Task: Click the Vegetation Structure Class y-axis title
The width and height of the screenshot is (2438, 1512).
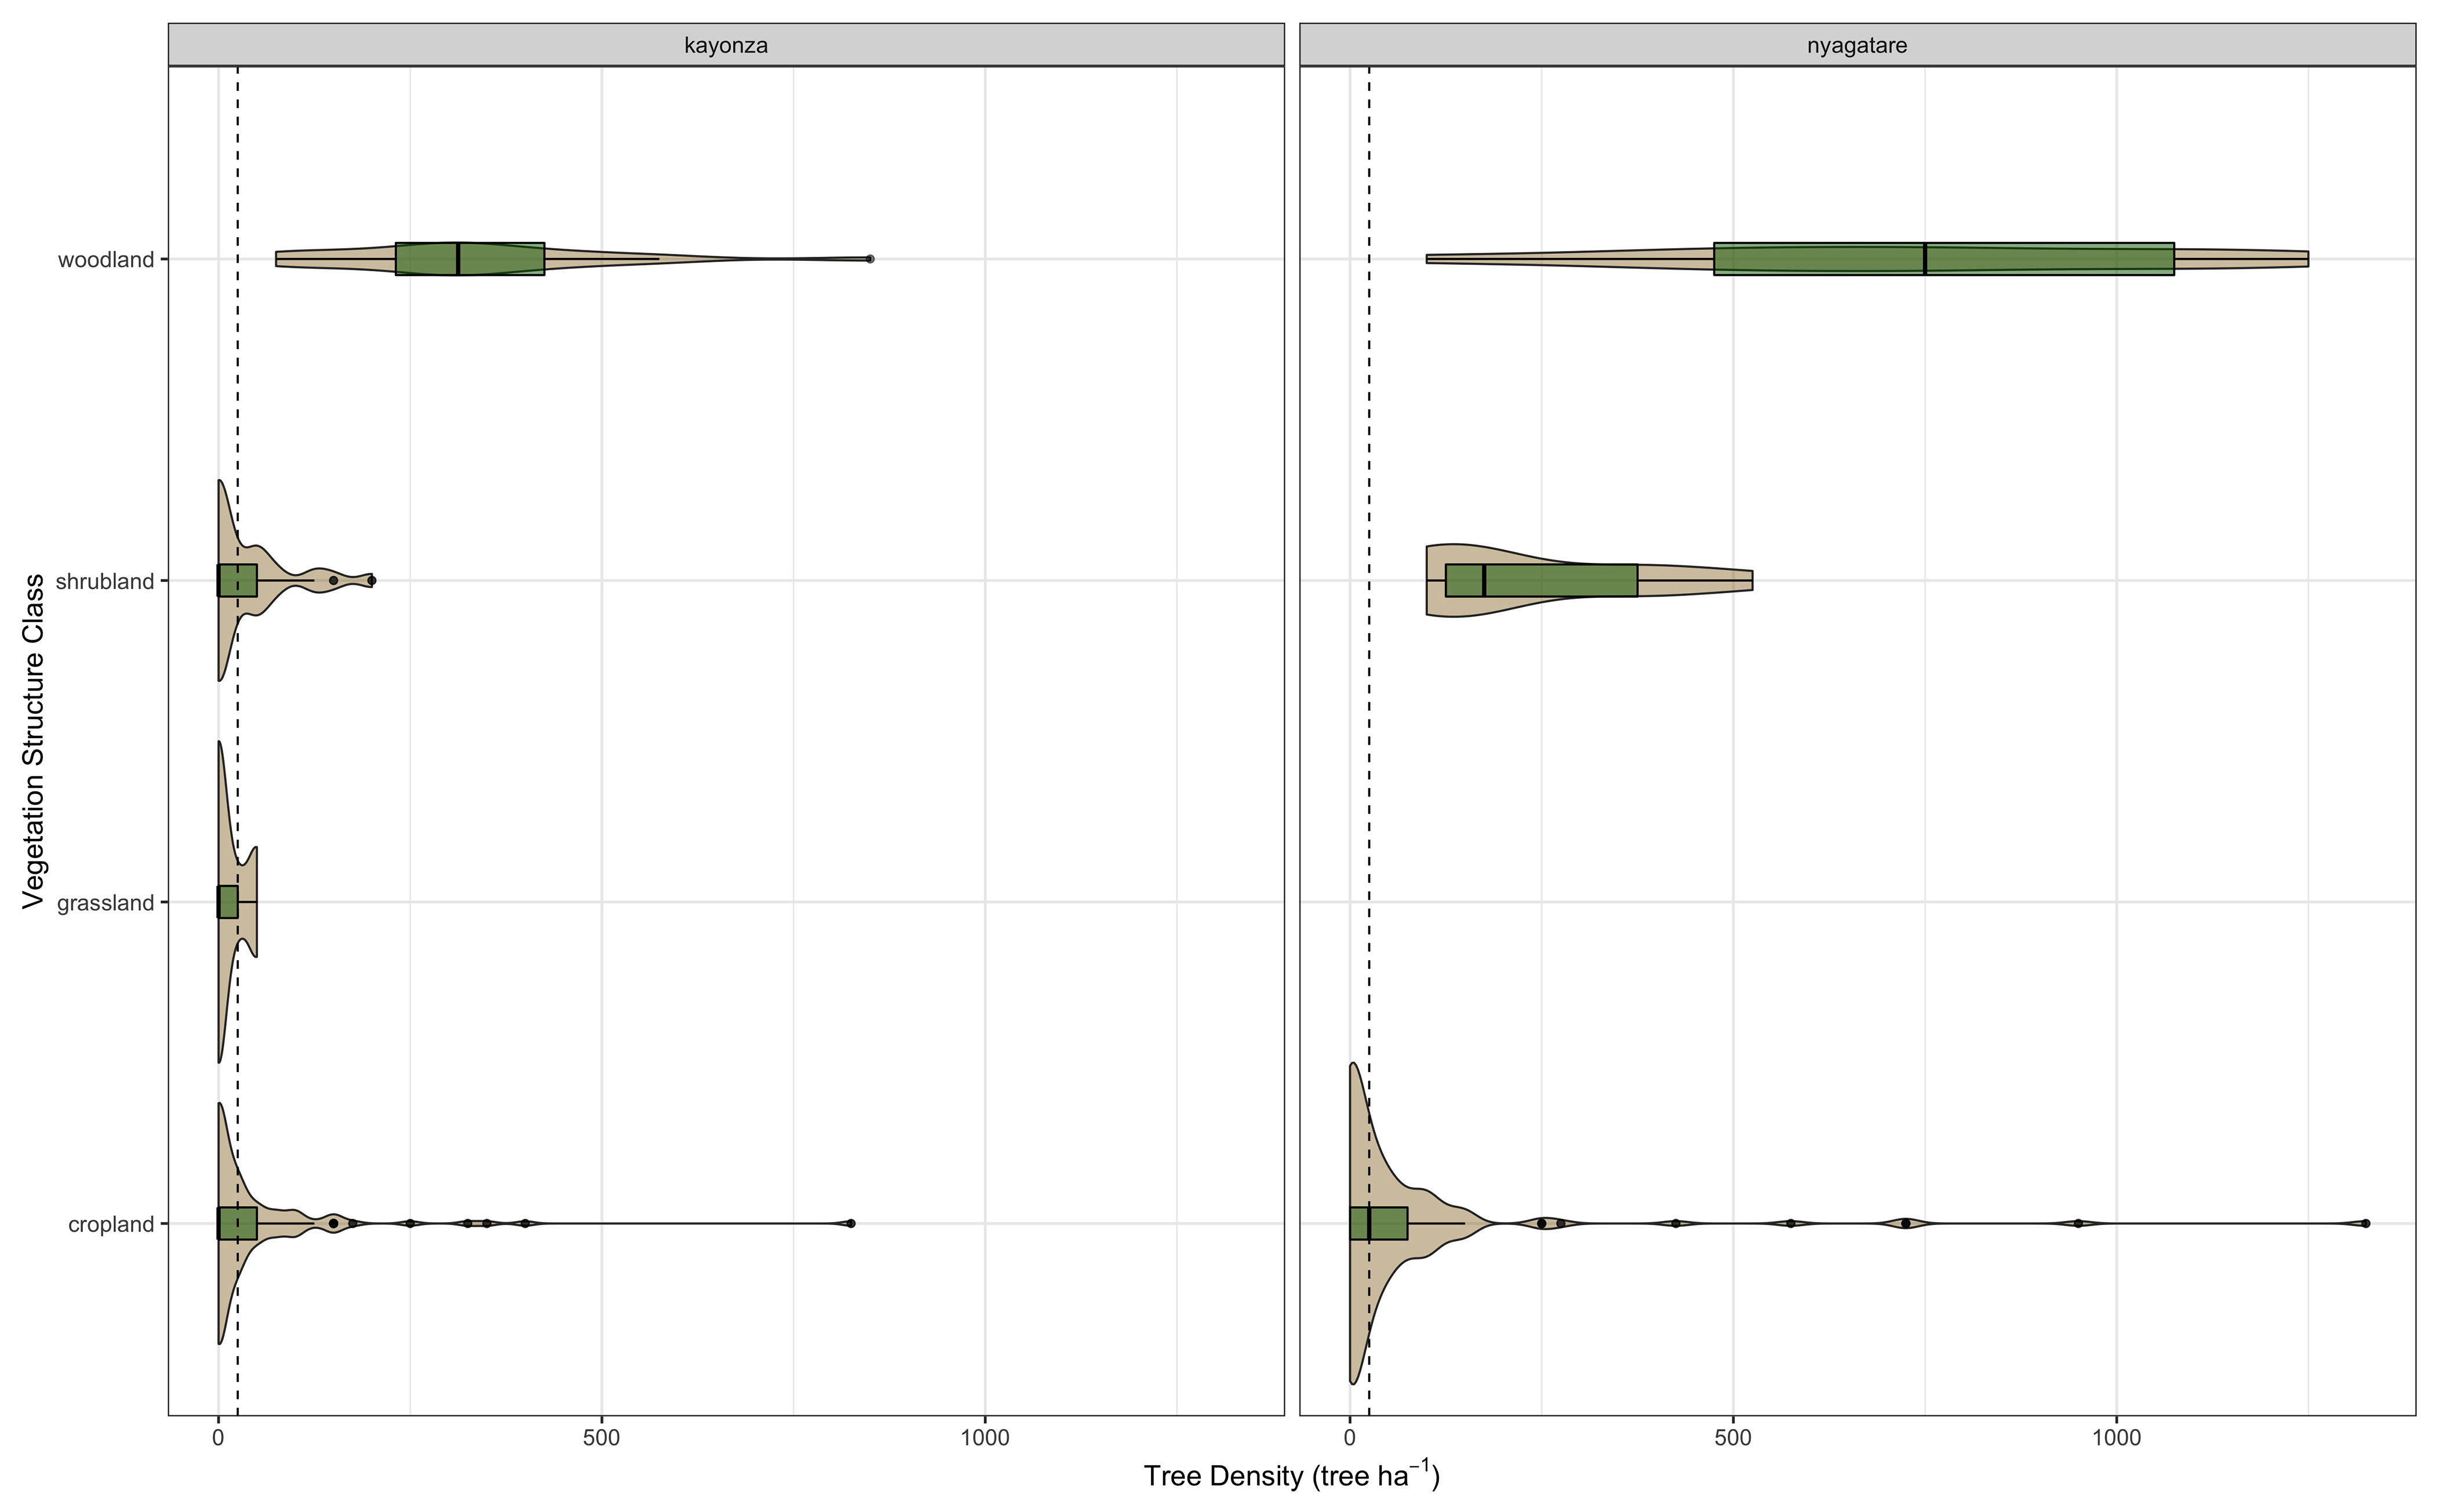Action: (x=34, y=741)
